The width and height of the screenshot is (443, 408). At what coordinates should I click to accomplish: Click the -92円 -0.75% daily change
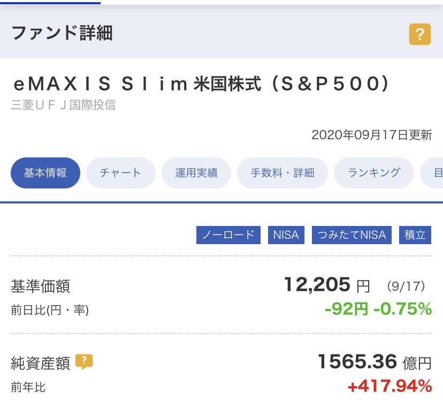pyautogui.click(x=378, y=308)
